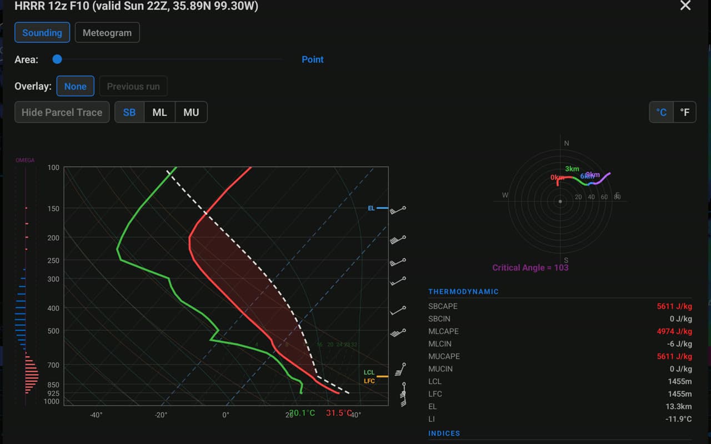This screenshot has height=444, width=711.
Task: Click the EL marker on sounding
Action: coord(377,208)
